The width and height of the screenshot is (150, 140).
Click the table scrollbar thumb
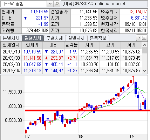(x=144, y=50)
